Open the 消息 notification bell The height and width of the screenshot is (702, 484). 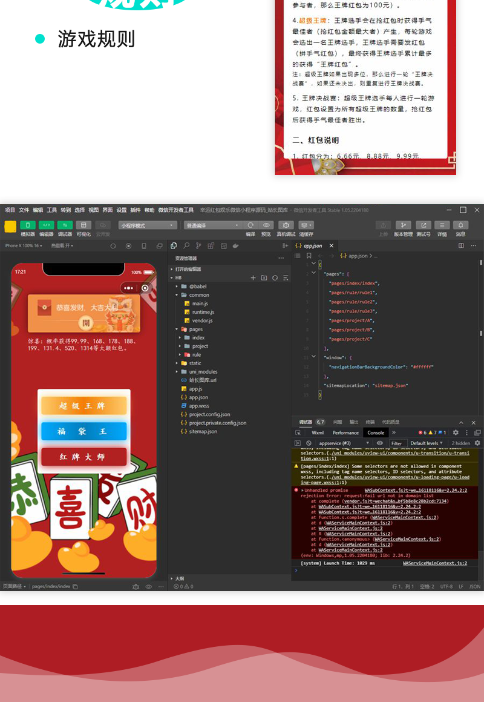pyautogui.click(x=460, y=225)
